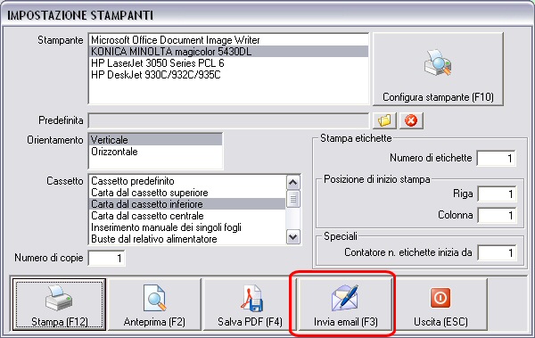Screen dimensions: 535x338
Task: Click Invia email (F3) envelope button
Action: tap(345, 304)
